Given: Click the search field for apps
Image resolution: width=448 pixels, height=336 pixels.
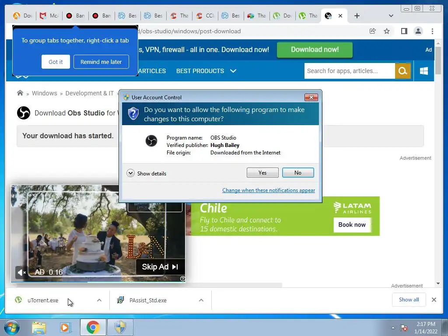Looking at the screenshot, I should pos(350,71).
